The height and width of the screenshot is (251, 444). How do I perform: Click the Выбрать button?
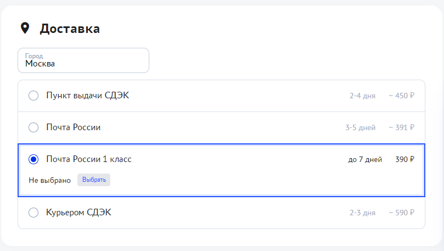click(x=94, y=180)
